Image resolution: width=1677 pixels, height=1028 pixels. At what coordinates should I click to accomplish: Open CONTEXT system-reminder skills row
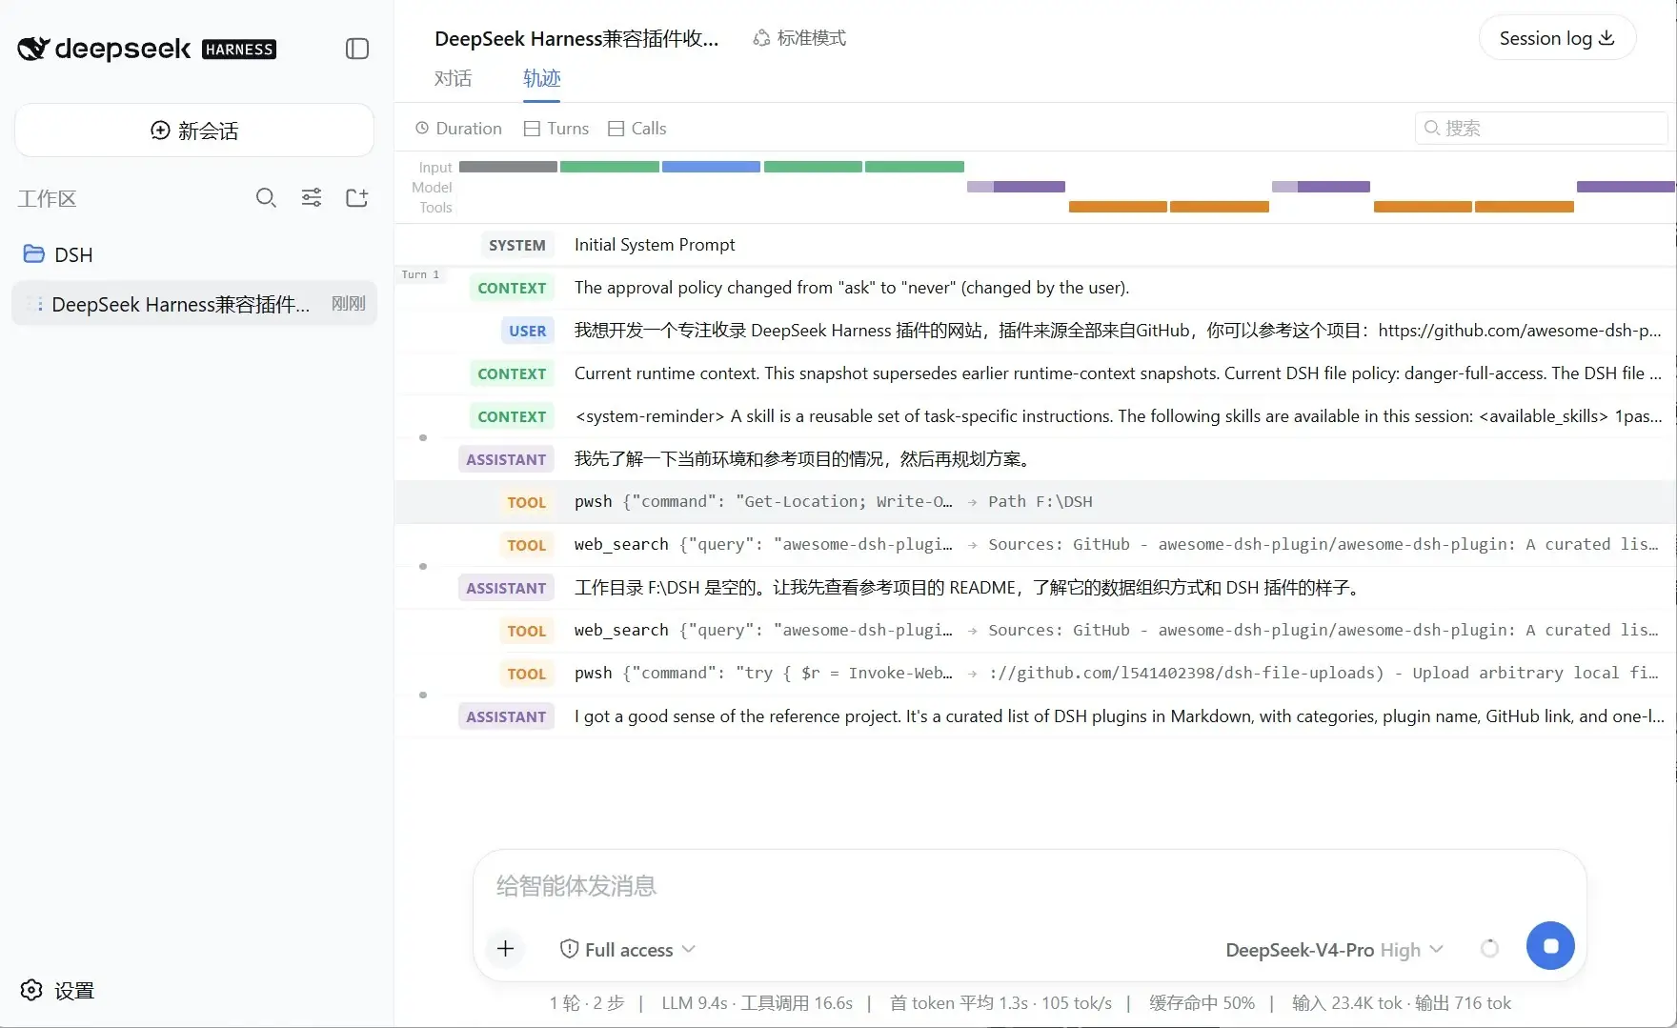(1035, 416)
